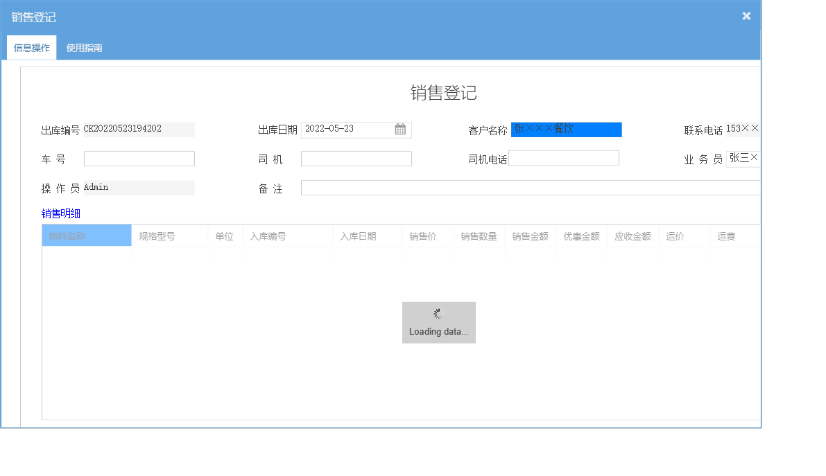This screenshot has height=476, width=826.
Task: Click the 司机电话 input box
Action: pyautogui.click(x=563, y=158)
